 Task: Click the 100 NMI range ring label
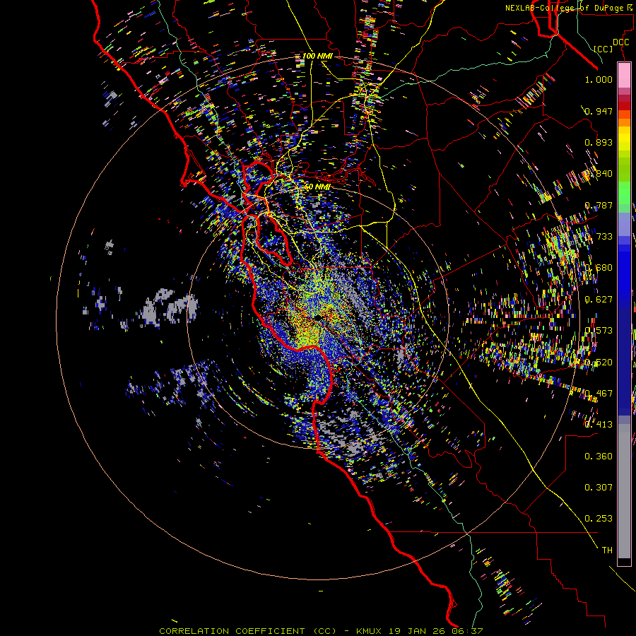click(317, 56)
